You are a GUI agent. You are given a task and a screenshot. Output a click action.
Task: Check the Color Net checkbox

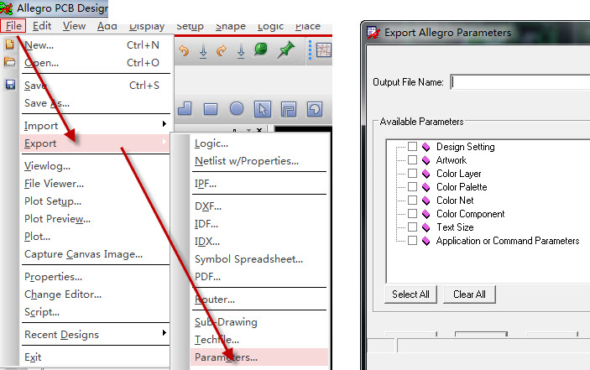412,200
